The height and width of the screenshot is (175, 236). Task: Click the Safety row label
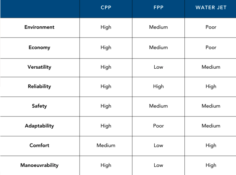tap(39, 106)
